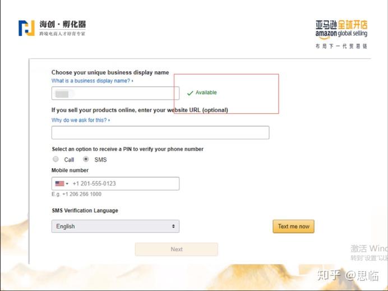The height and width of the screenshot is (291, 388).
Task: Expand 'Why do we ask for this?'
Action: 81,120
